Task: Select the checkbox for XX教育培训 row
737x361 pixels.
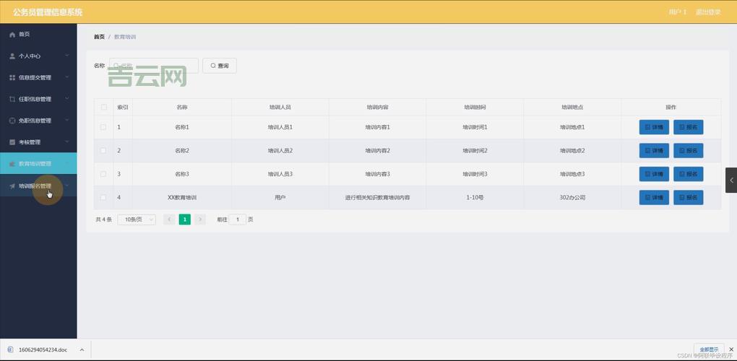Action: point(103,197)
